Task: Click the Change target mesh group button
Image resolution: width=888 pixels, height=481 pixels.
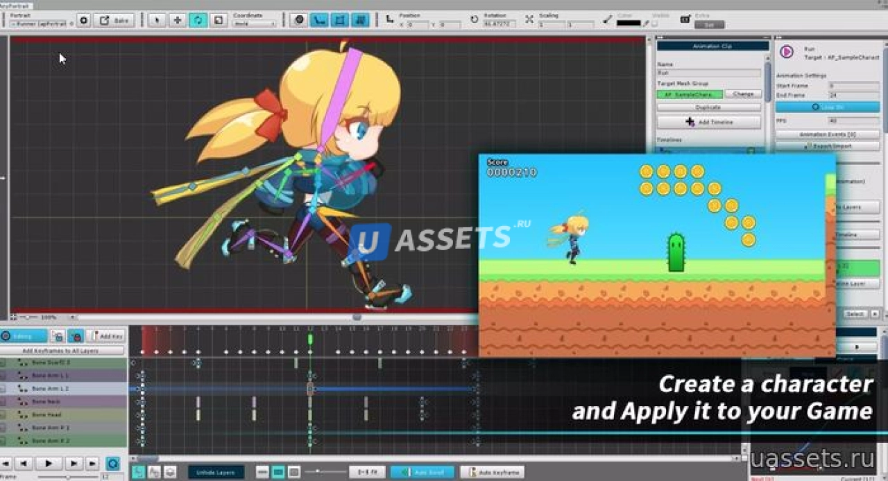Action: pos(743,94)
